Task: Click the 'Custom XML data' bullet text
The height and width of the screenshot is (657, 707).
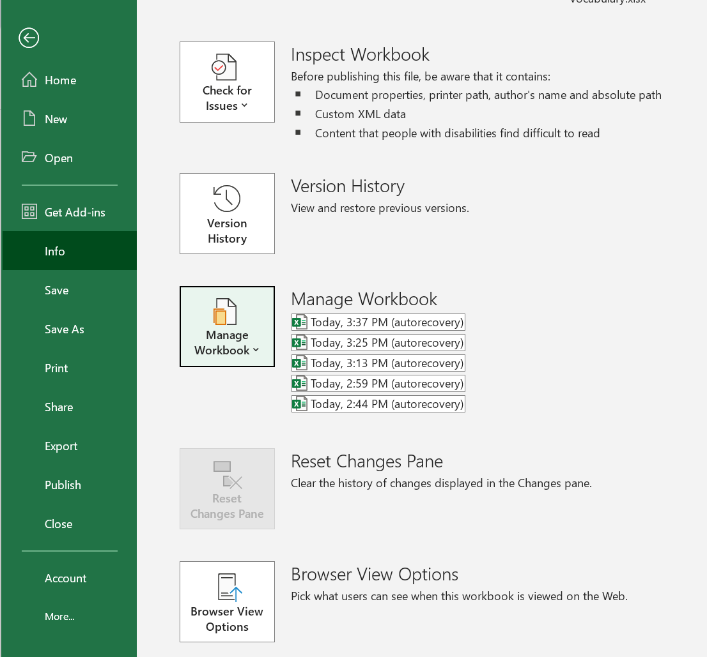Action: (361, 114)
